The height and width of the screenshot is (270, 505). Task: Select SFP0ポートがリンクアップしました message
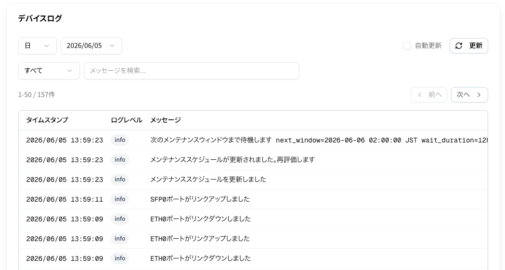[200, 199]
